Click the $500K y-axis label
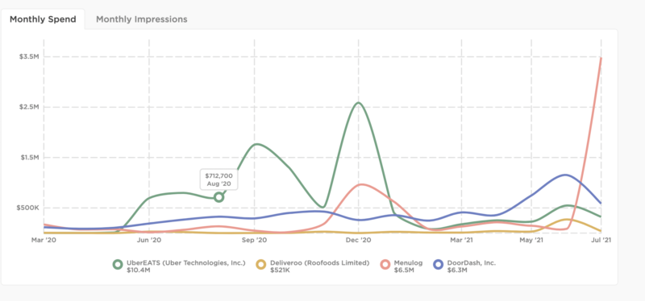 (x=27, y=208)
